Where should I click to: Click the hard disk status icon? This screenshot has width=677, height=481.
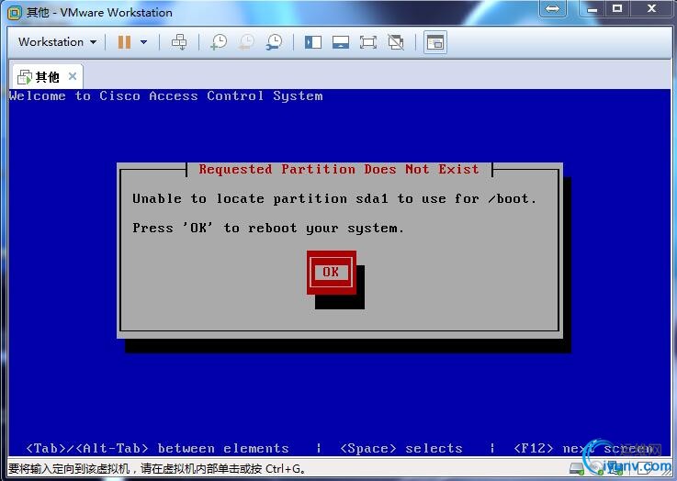click(577, 468)
